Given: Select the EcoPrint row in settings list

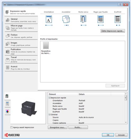Looking at the screenshot, I should pyautogui.click(x=86, y=112).
